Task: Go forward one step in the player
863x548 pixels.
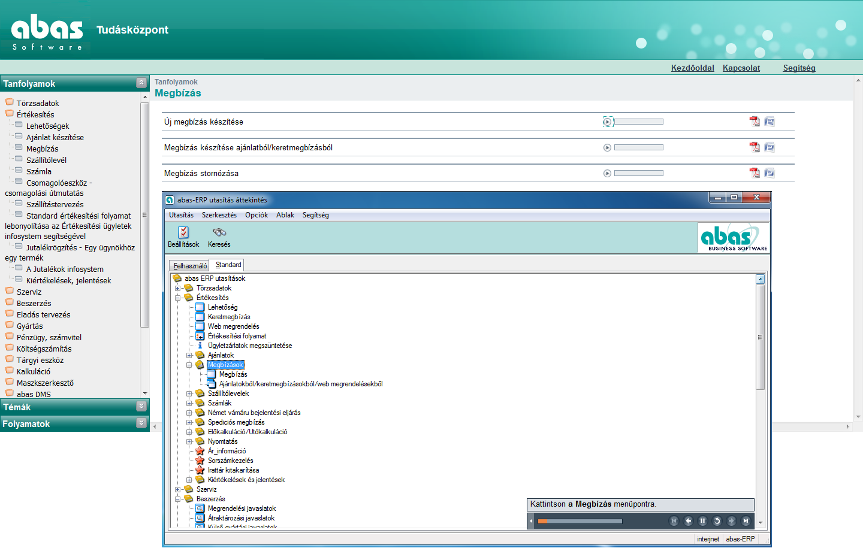Action: [x=731, y=521]
